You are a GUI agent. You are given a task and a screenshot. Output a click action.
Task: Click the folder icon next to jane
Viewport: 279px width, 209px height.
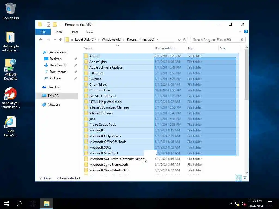coord(86,119)
